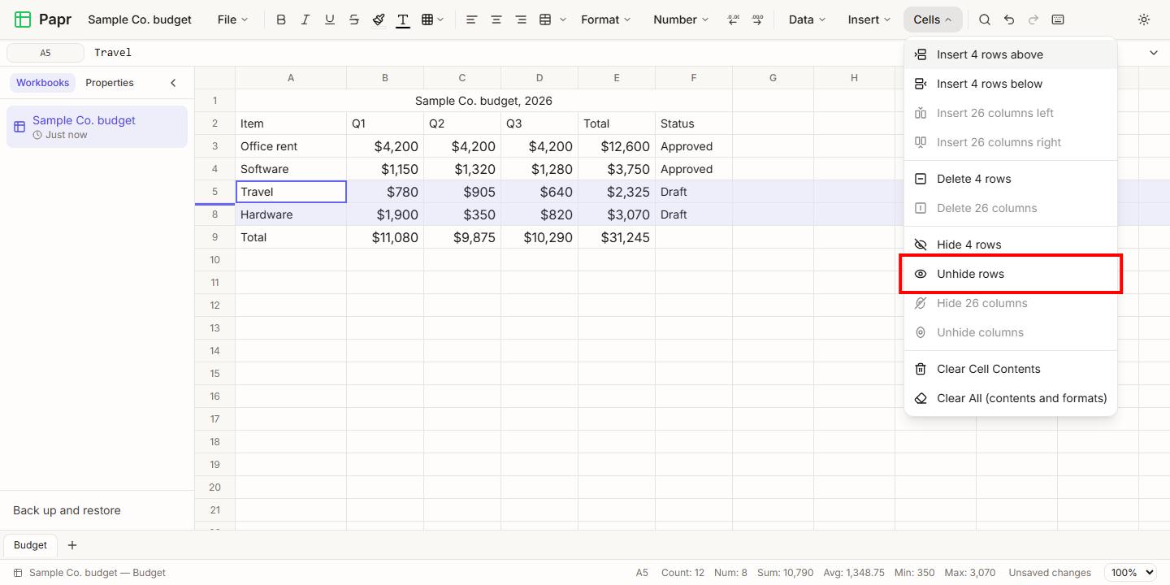Screen dimensions: 1170x585
Task: Open Back up and restore
Action: [67, 510]
